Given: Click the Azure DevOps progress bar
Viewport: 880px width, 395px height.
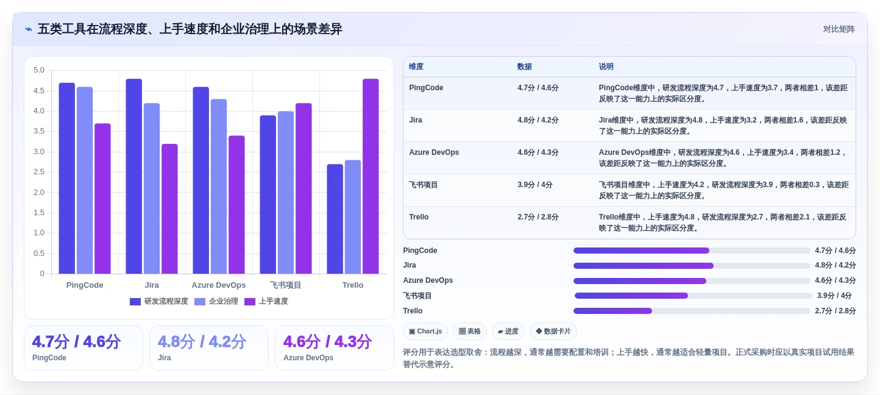Looking at the screenshot, I should (x=692, y=281).
